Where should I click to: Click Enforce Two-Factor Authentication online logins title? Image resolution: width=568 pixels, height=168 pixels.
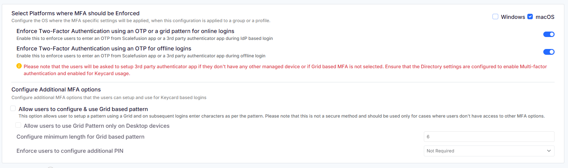click(125, 31)
